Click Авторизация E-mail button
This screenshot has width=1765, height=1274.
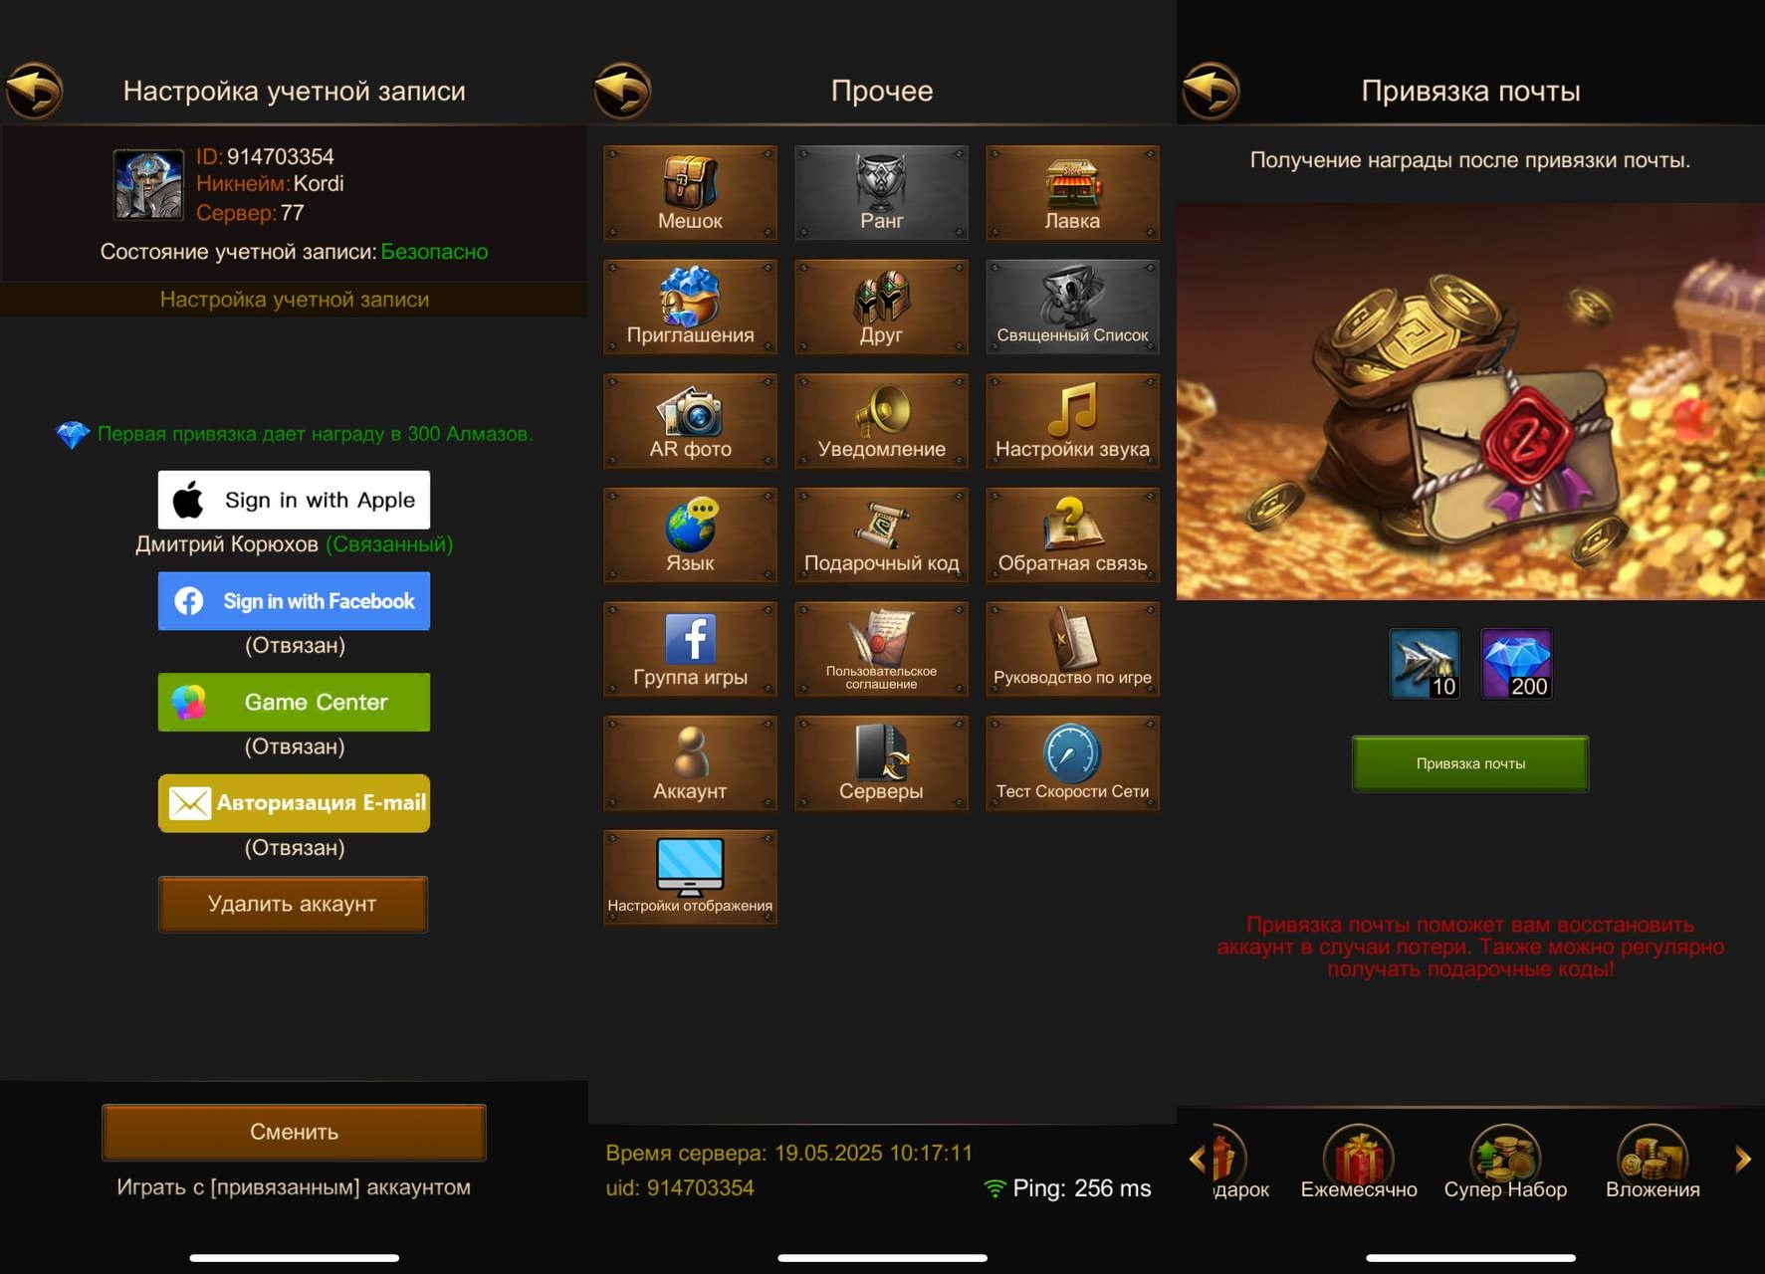click(x=294, y=803)
